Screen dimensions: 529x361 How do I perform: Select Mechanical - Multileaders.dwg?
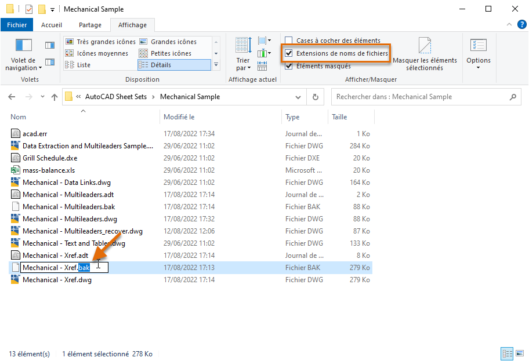point(70,219)
